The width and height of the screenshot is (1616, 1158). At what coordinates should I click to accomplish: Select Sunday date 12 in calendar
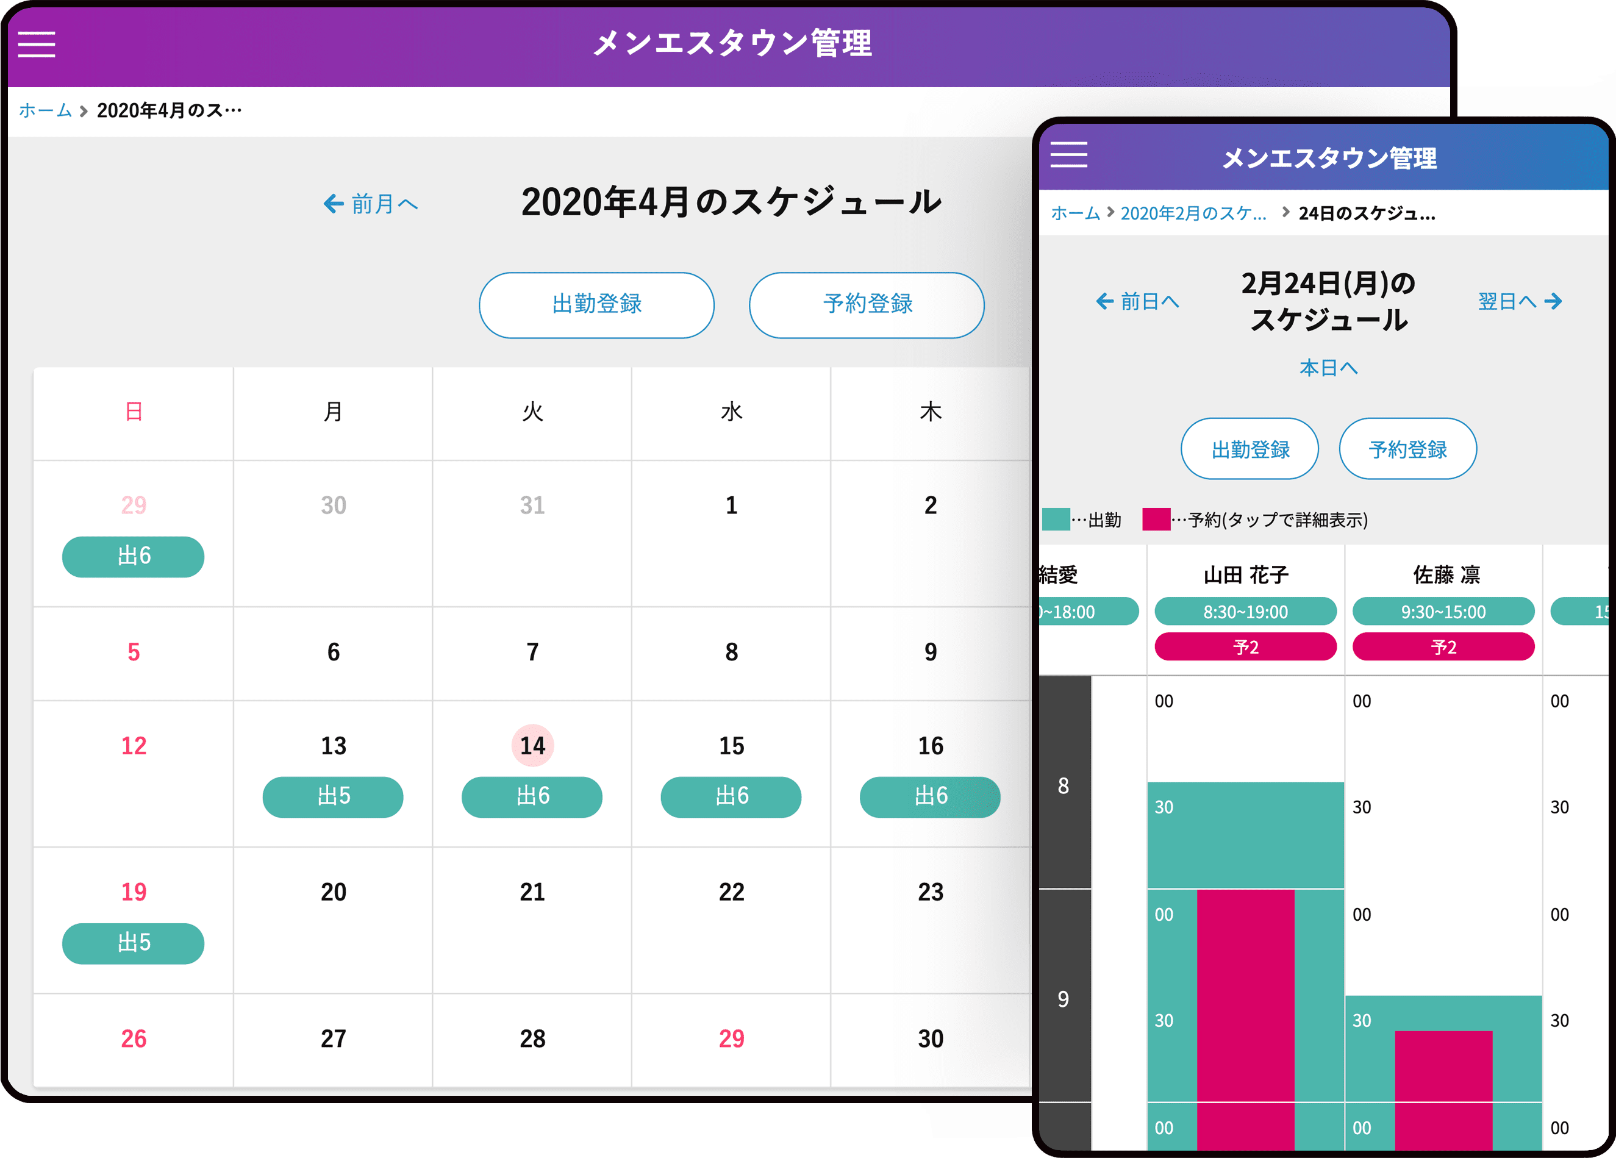(x=133, y=745)
